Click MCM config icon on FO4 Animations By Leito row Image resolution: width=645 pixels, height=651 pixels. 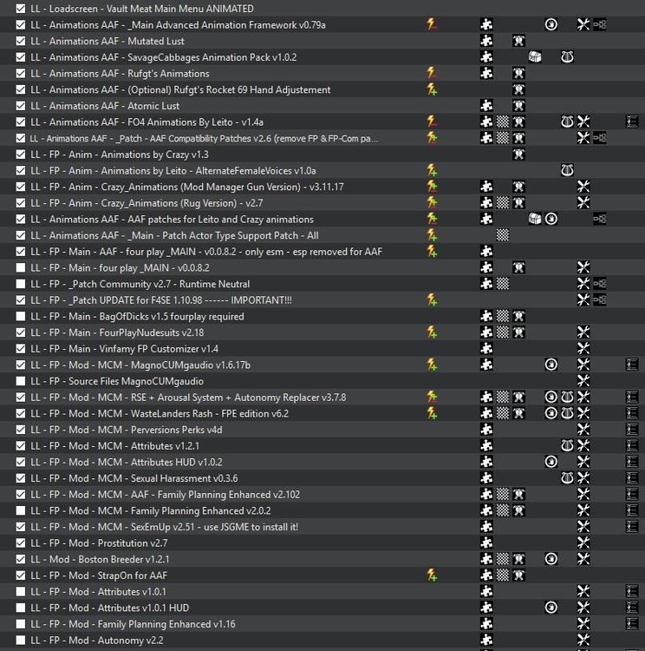click(x=632, y=122)
